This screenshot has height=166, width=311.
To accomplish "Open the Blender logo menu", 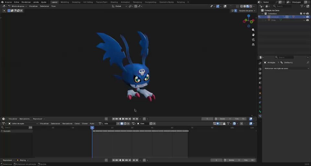I will point(2,2).
